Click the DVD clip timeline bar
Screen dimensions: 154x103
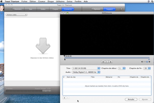click(107, 58)
